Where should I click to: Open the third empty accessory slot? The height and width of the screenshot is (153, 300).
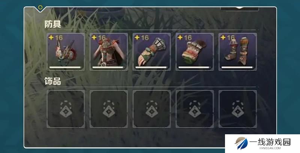[152, 109]
